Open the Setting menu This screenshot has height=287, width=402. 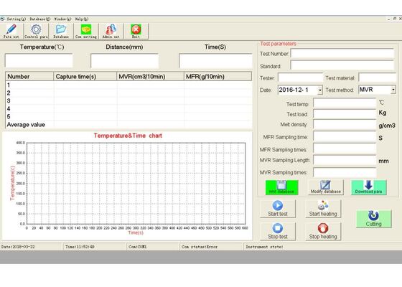(x=17, y=19)
